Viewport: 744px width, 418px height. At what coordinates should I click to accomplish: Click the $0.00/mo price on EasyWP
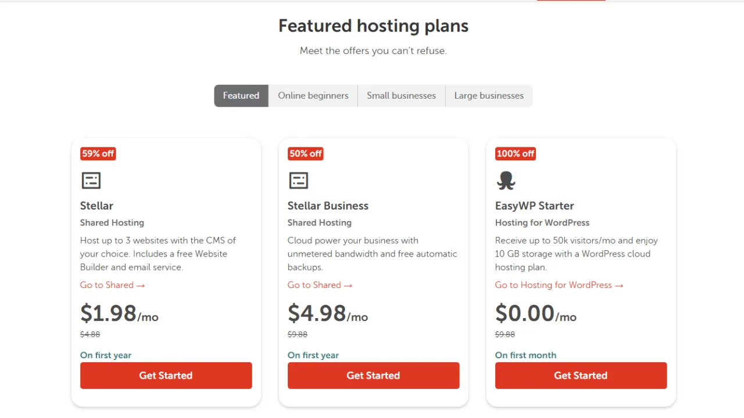click(535, 313)
